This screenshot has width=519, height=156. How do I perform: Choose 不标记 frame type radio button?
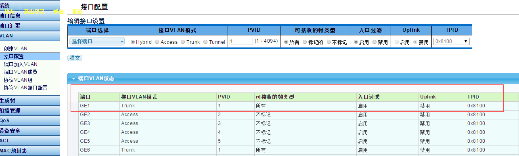[x=329, y=42]
